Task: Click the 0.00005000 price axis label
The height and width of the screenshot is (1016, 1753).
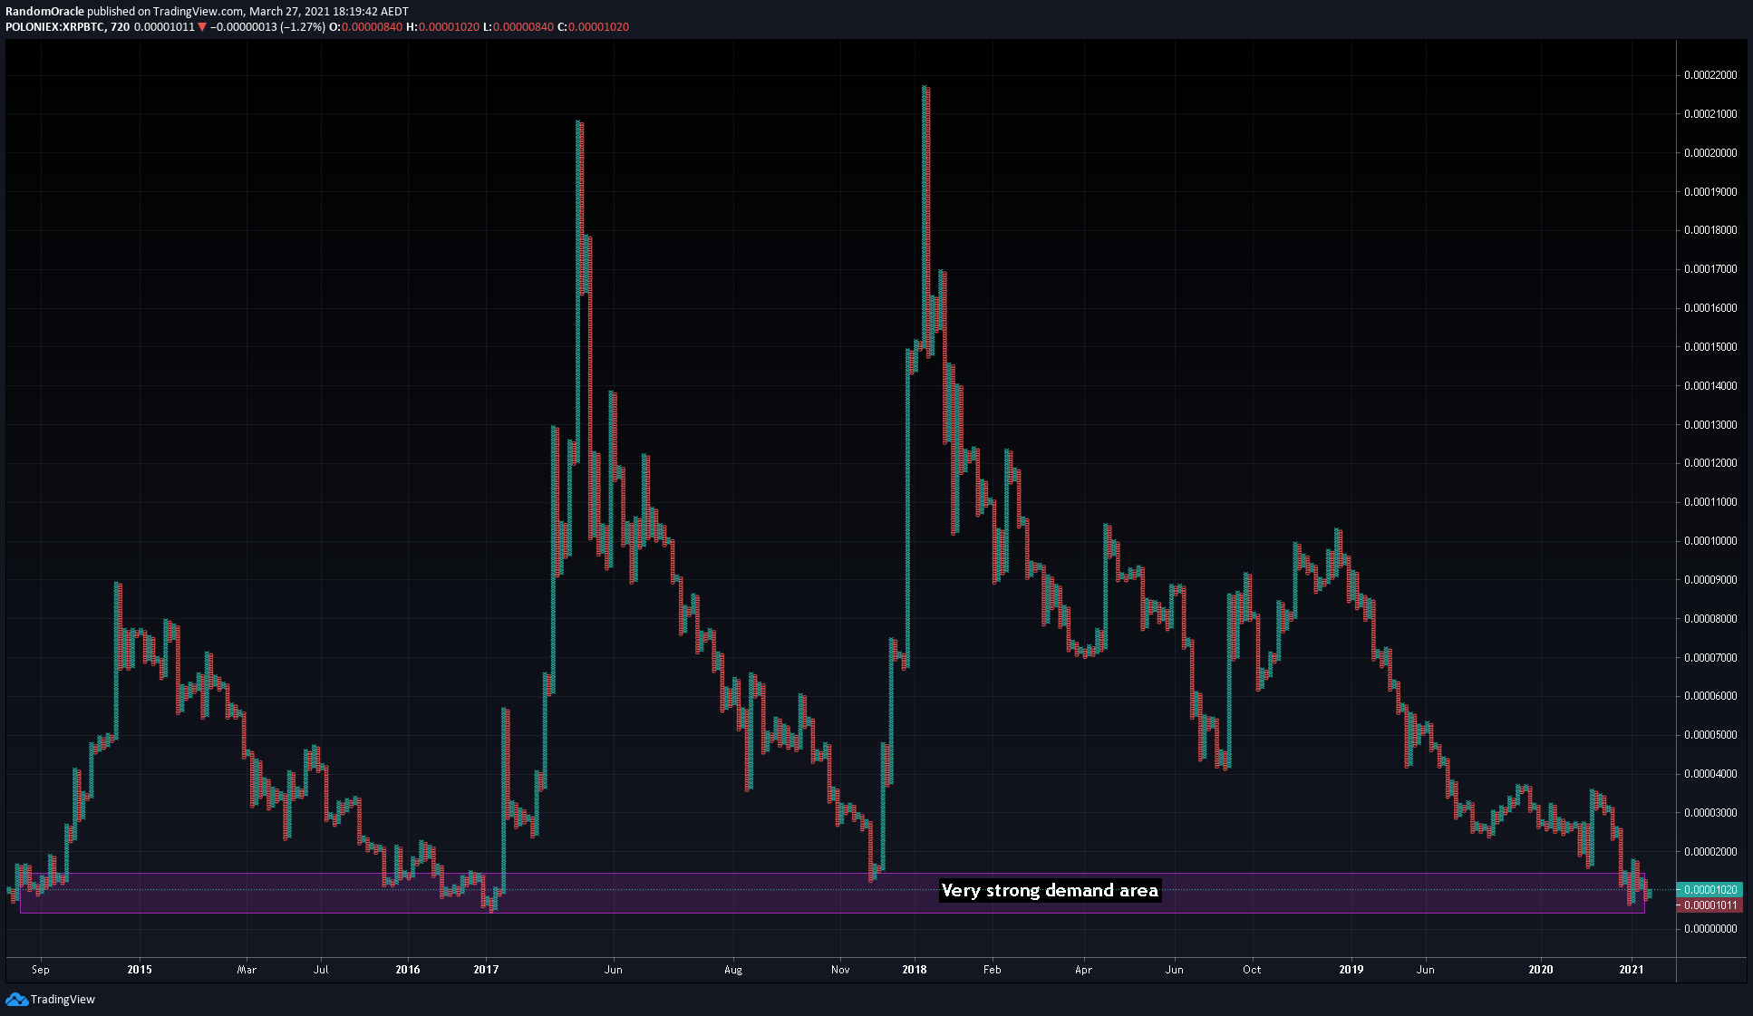Action: (x=1710, y=735)
